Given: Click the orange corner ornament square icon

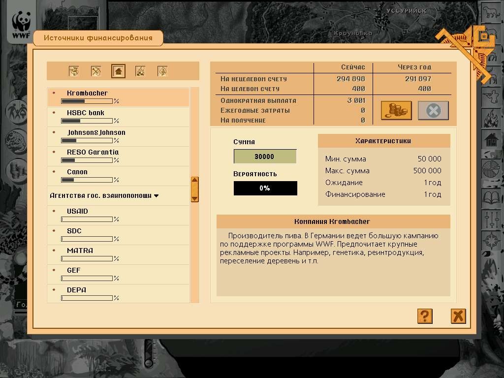Looking at the screenshot, I should click(484, 36).
